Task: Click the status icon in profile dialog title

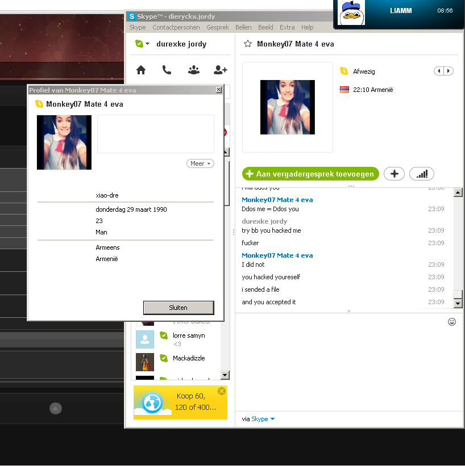Action: (39, 104)
